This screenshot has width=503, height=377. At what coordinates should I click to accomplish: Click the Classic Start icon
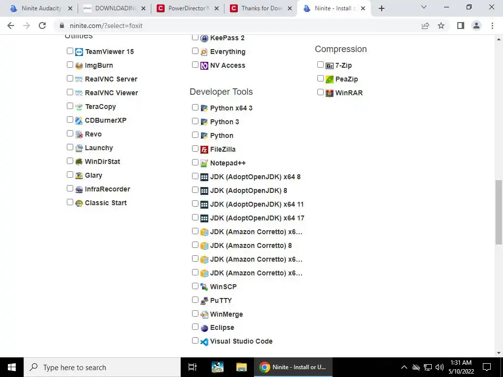point(79,204)
